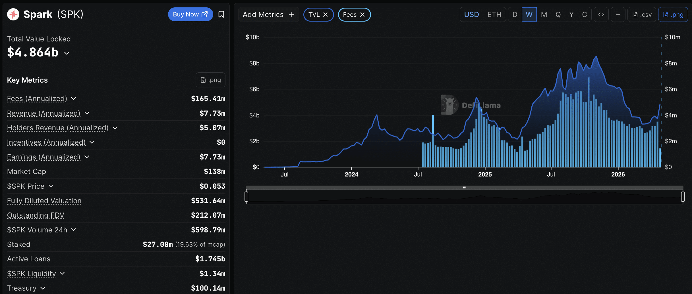Remove the TVL metric chip
Screen dimensions: 692x294
[326, 15]
